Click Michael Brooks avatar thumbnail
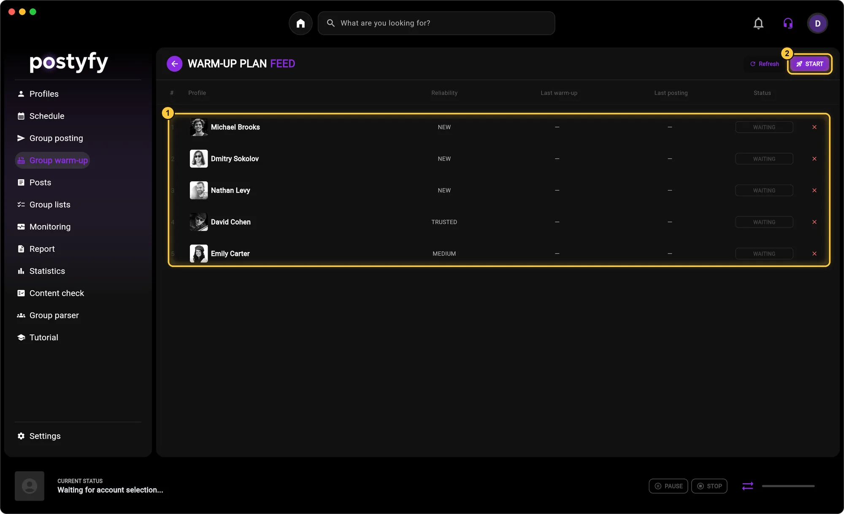Viewport: 844px width, 514px height. (199, 127)
